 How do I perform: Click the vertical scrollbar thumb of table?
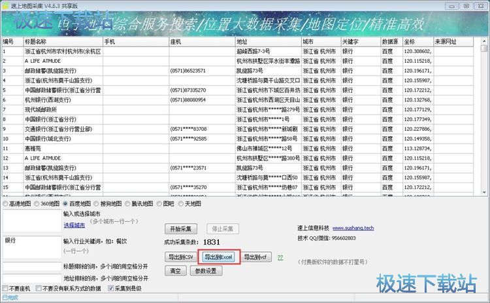pyautogui.click(x=484, y=48)
